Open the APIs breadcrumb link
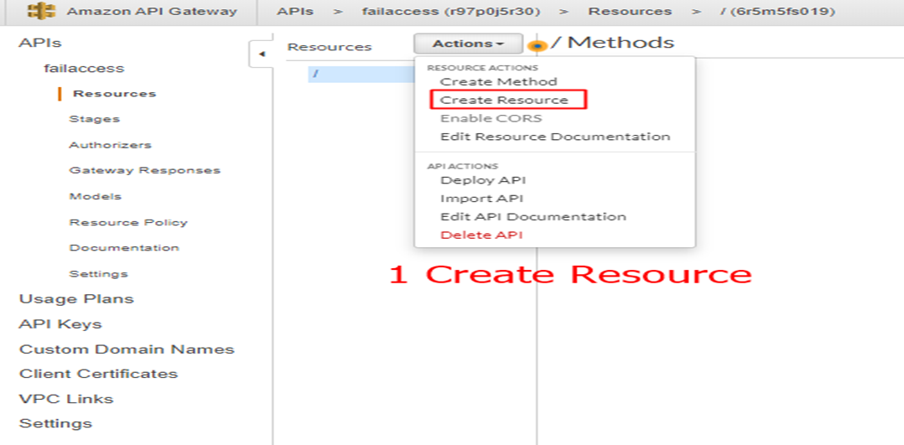The image size is (904, 445). [294, 12]
